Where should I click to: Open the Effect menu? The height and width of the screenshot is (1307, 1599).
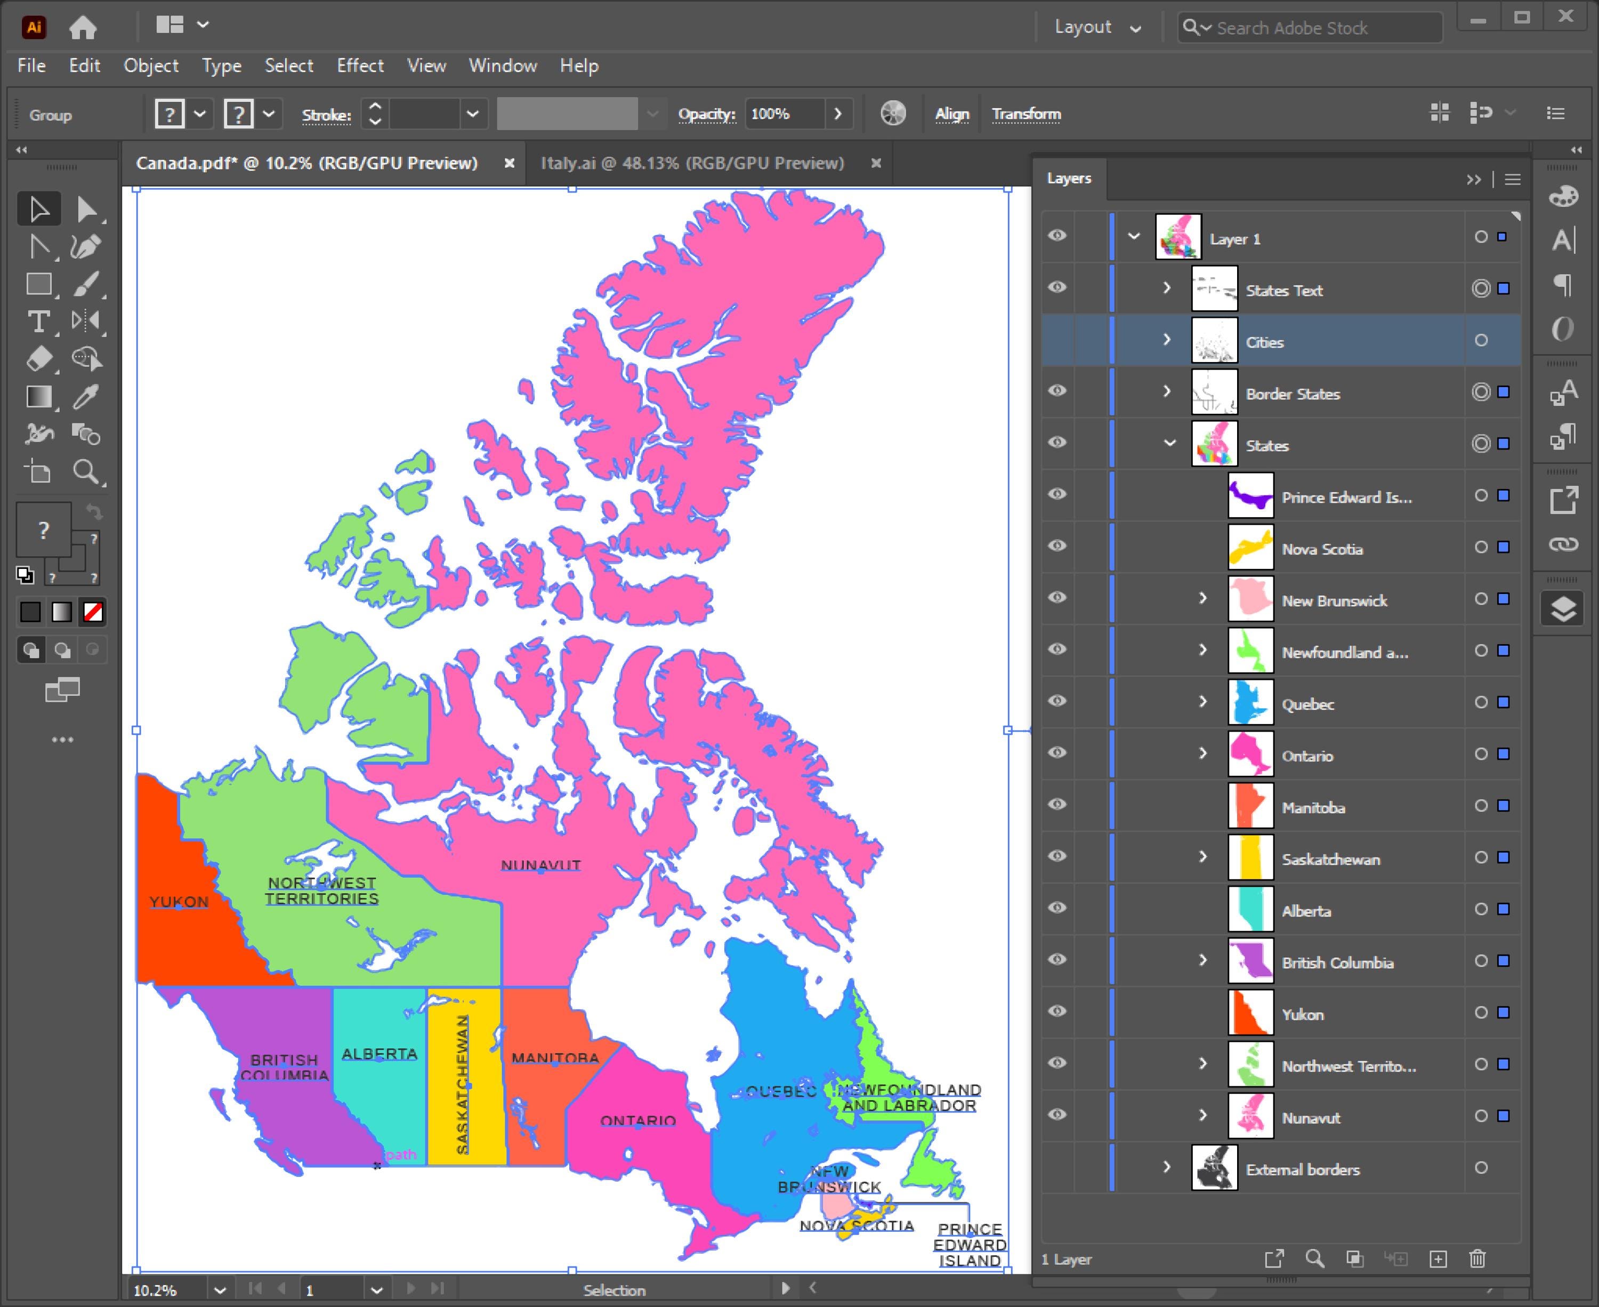coord(360,66)
